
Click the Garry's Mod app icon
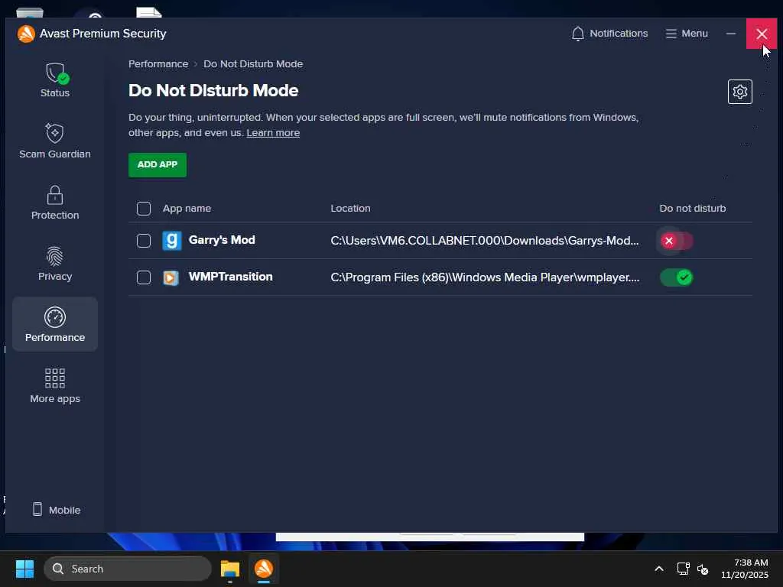[172, 241]
